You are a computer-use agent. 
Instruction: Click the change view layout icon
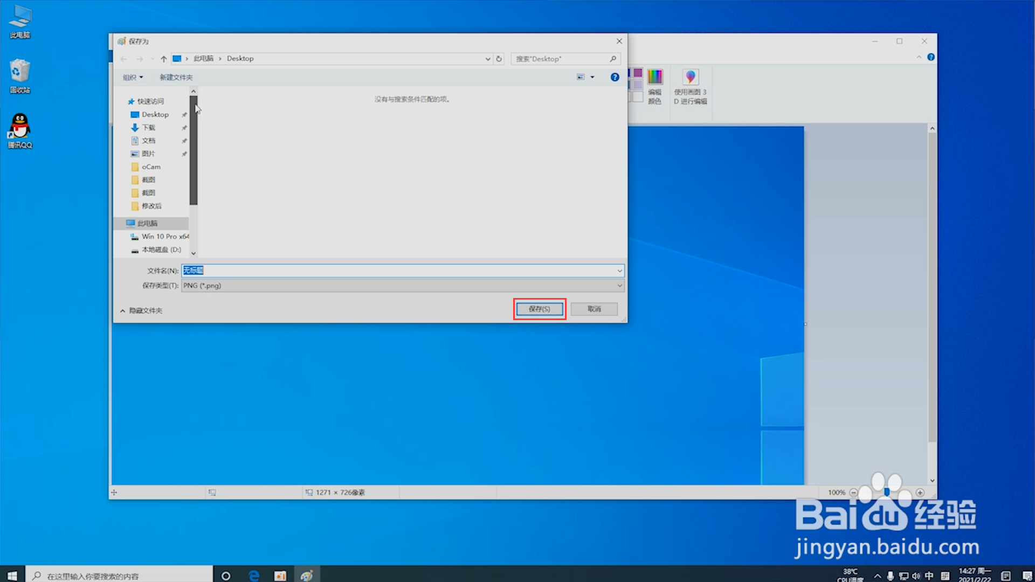581,77
